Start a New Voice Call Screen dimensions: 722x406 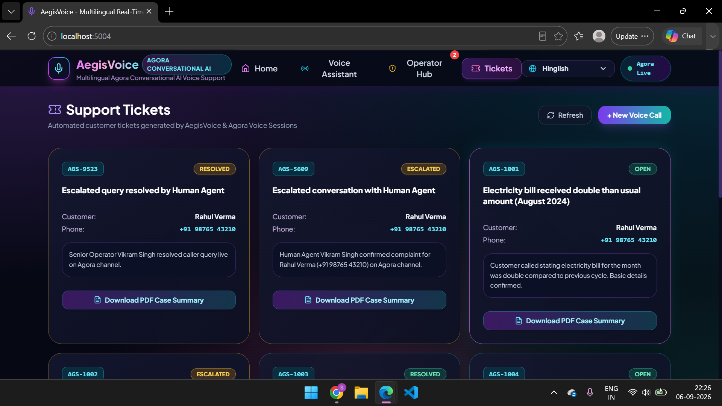[634, 115]
